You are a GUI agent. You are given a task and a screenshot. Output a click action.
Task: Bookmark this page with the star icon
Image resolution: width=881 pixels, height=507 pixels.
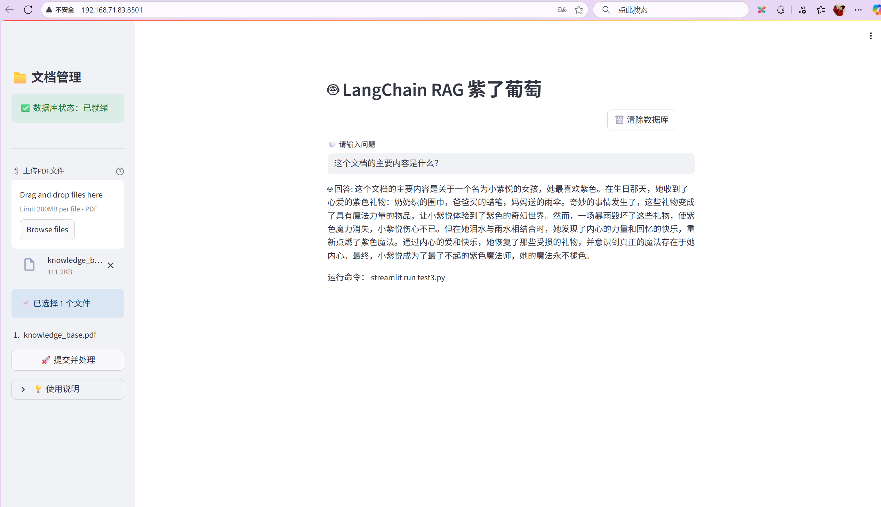579,10
